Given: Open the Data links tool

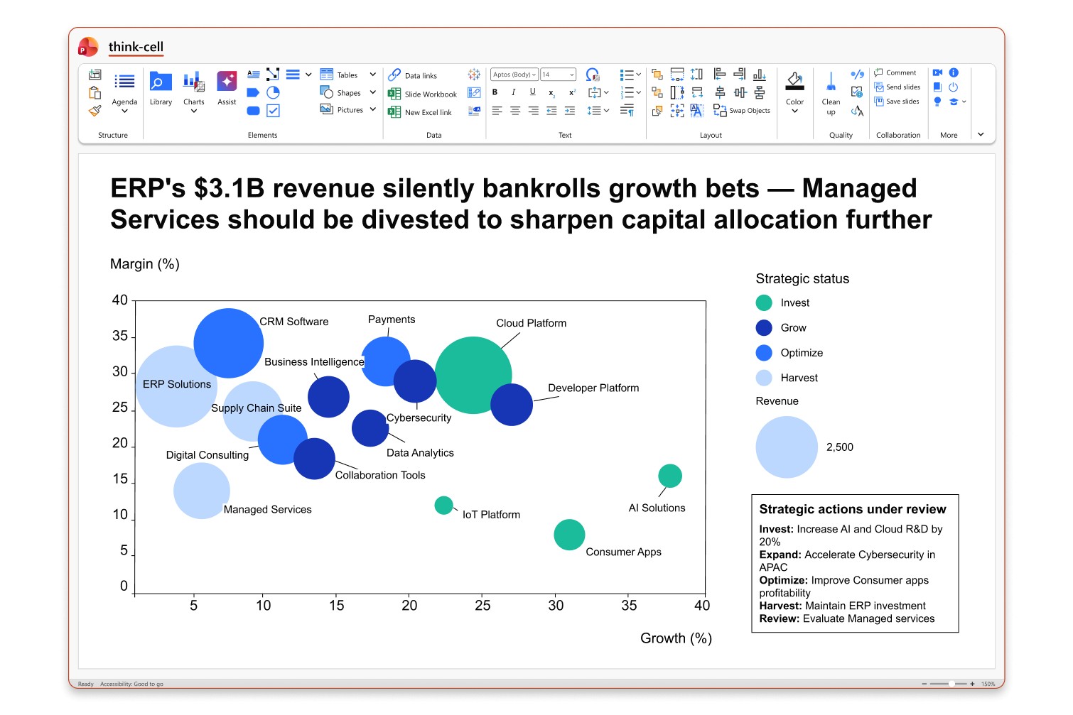Looking at the screenshot, I should click(x=413, y=75).
